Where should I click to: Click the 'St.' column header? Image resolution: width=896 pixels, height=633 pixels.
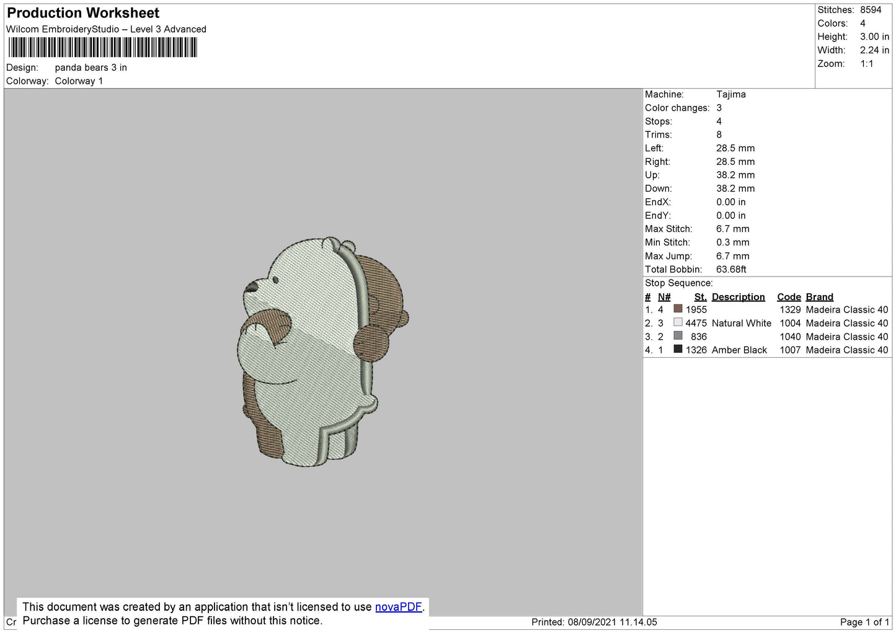[700, 297]
